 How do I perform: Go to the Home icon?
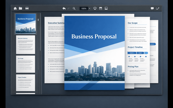(15, 8)
